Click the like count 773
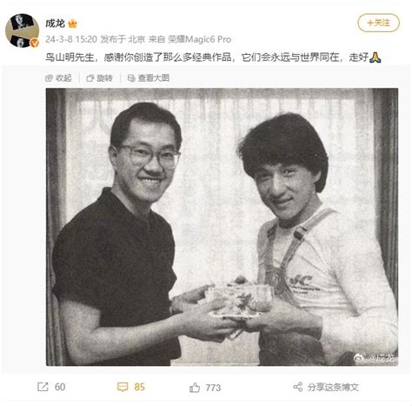The image size is (412, 406). 213,388
